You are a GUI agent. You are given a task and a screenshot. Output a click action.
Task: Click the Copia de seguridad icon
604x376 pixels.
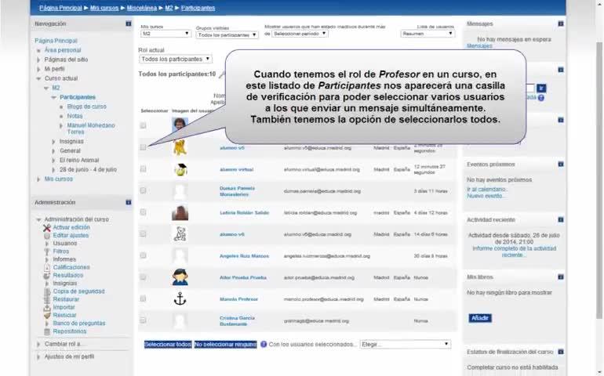click(47, 291)
